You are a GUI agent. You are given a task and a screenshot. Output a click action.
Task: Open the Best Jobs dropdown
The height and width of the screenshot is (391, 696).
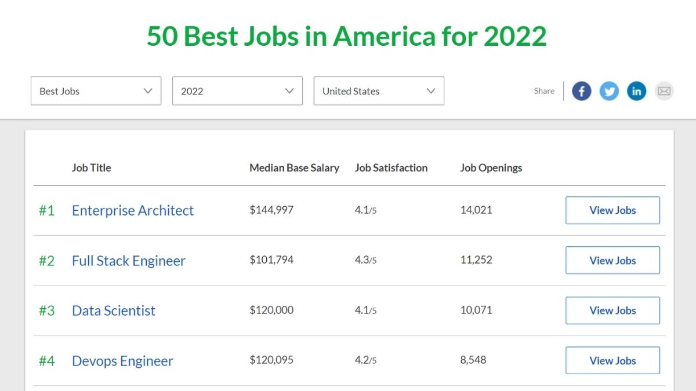click(96, 91)
